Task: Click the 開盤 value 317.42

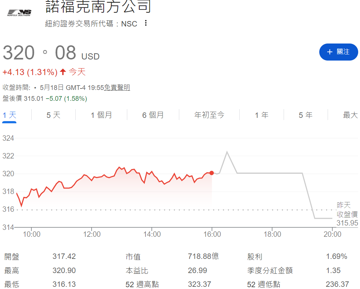Action: (64, 256)
